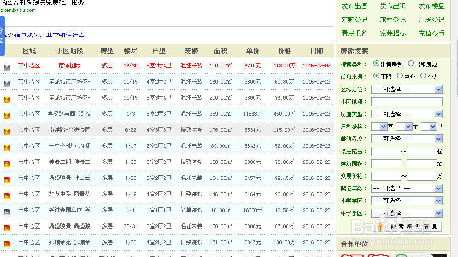Select 中介 as information source
458x257 pixels.
[x=400, y=76]
